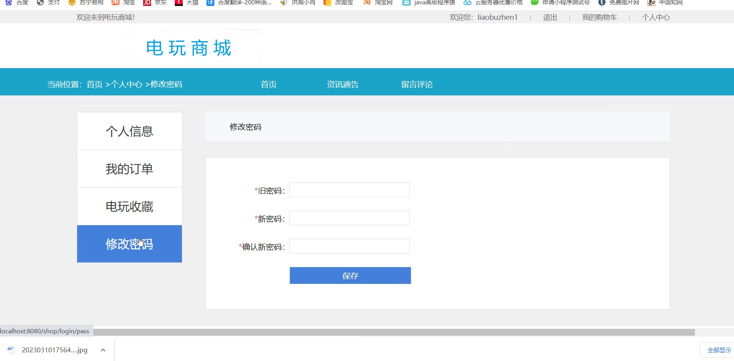Click the 退出 logout link
Viewport: 734px width, 361px height.
550,17
